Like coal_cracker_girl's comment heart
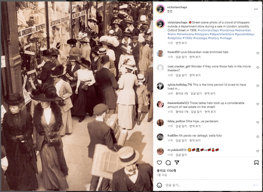 point(258,68)
